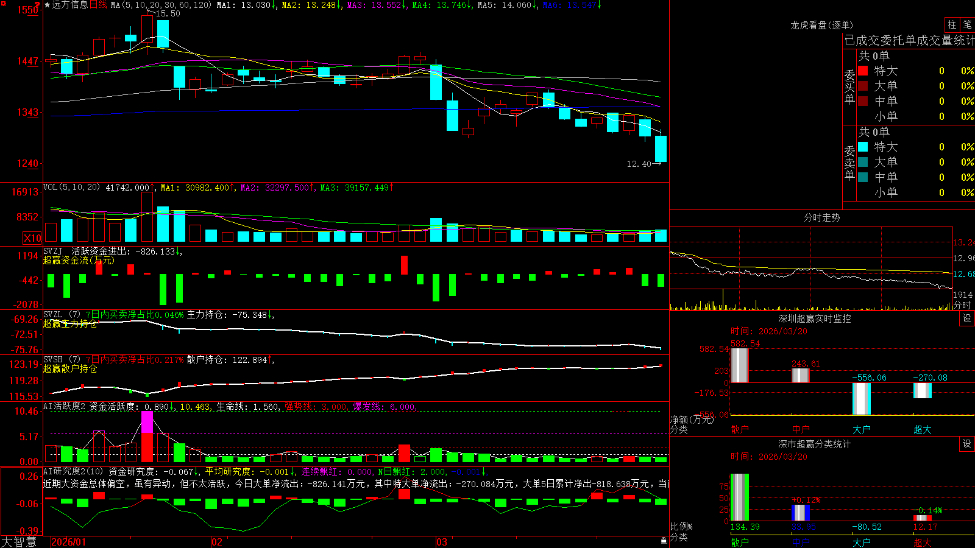Click the 强势线: 3.000 label
This screenshot has height=548, width=975.
coord(316,407)
